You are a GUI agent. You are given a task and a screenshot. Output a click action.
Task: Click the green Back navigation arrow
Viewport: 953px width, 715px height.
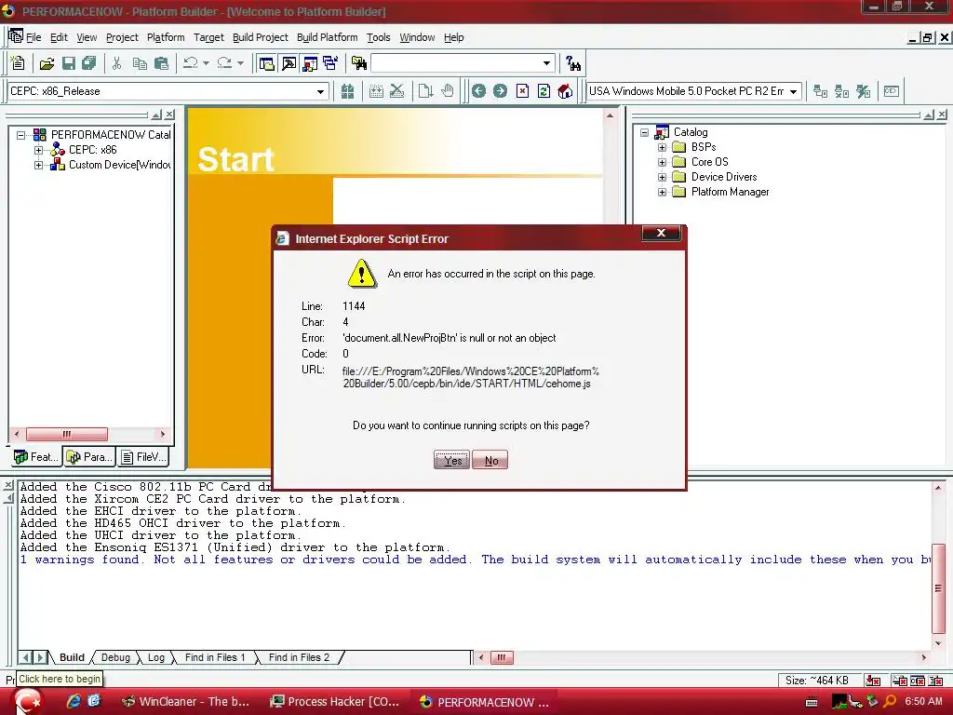[x=478, y=91]
